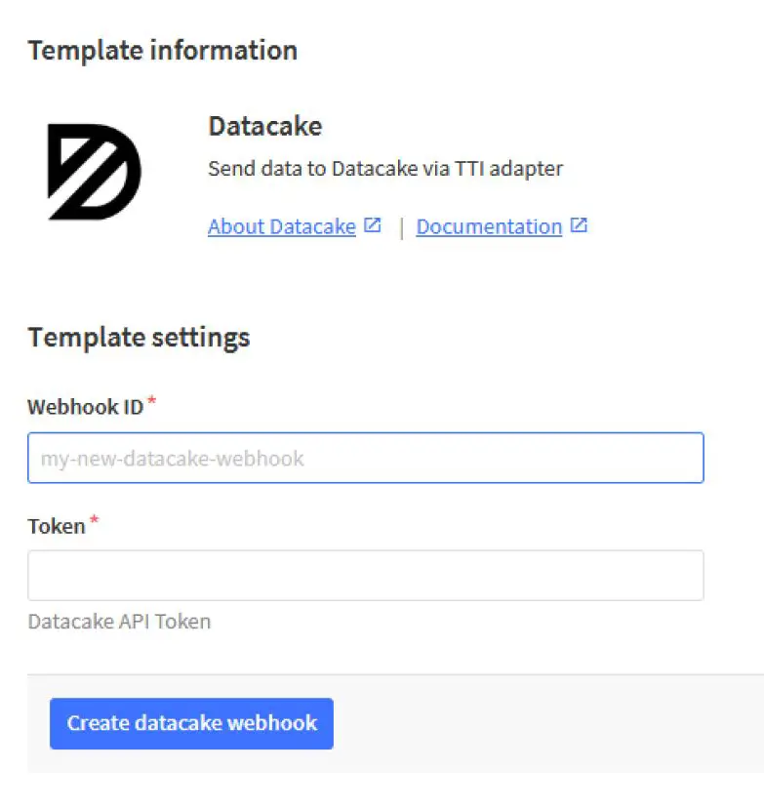Viewport: 764px width, 810px height.
Task: Open the About Datacake link
Action: (x=281, y=226)
